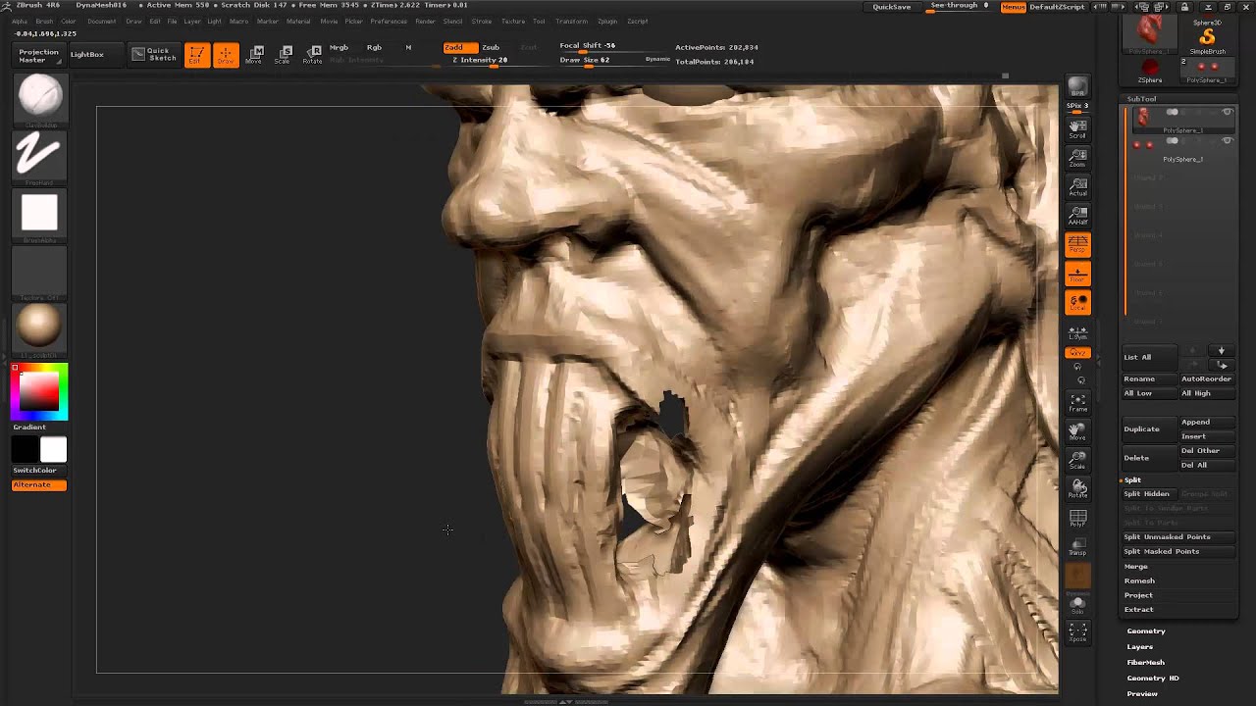Viewport: 1256px width, 706px height.
Task: Collapse the Split section
Action: 1132,479
